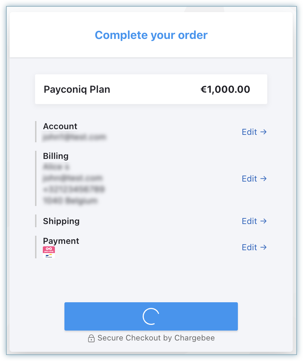Screen dimensions: 303x361
Task: Edit the Payment method
Action: click(x=249, y=247)
